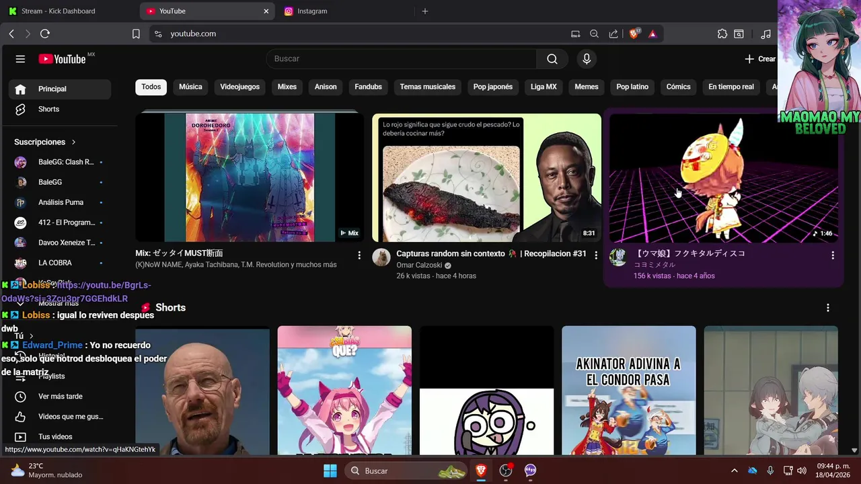Open Windows Start menu

point(330,471)
